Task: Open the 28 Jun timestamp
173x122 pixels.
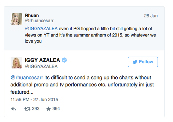Action: 151,16
